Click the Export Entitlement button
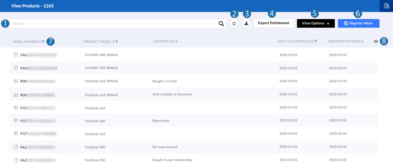 tap(274, 23)
